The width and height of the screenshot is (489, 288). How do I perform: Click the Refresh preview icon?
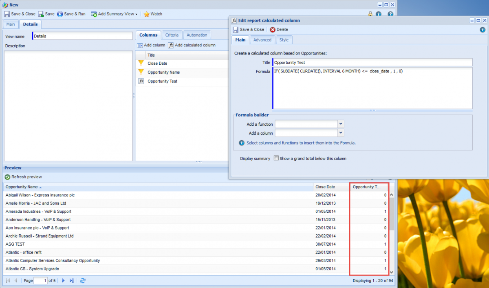(7, 177)
